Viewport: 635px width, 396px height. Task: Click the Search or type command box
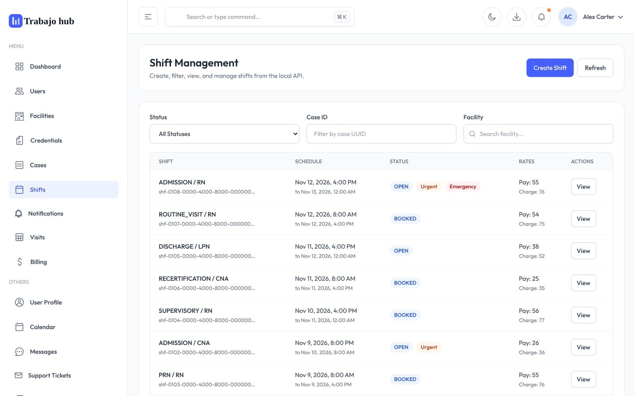pyautogui.click(x=260, y=17)
